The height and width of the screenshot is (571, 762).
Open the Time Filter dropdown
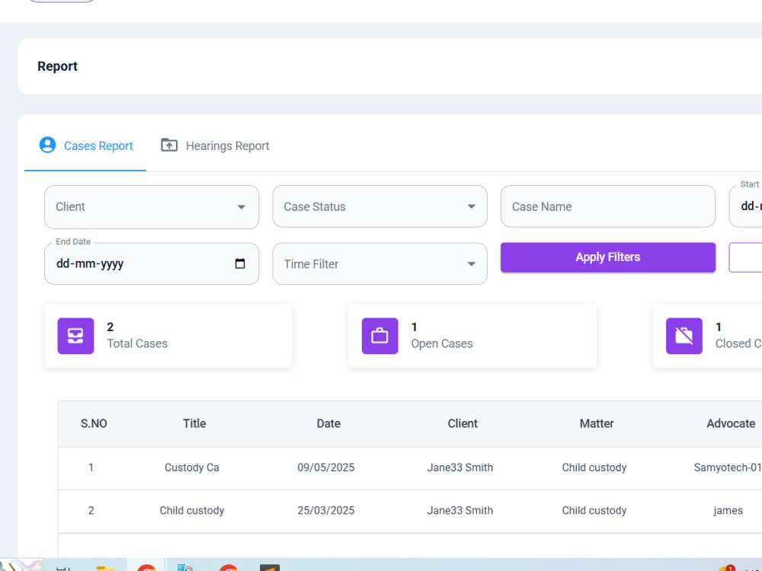pos(380,263)
